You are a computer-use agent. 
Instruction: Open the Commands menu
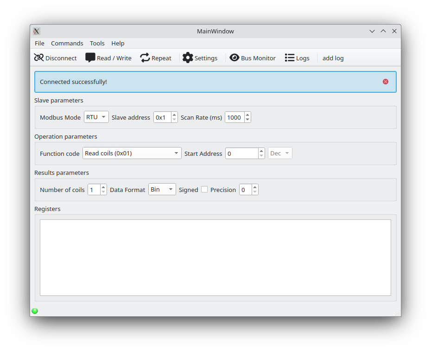pos(67,43)
